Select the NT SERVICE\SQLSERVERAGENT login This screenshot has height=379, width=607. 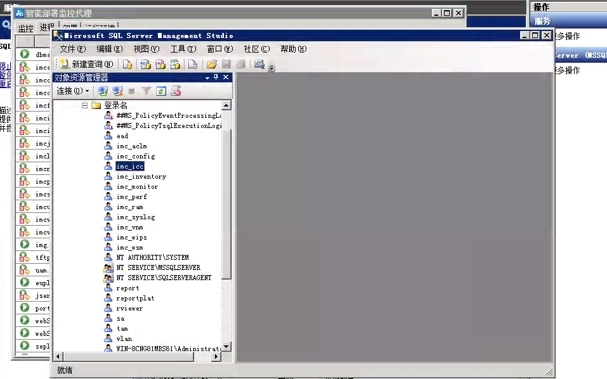click(x=164, y=278)
